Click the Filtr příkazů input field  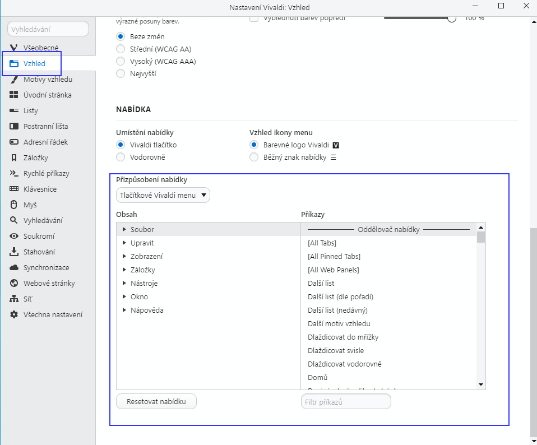346,401
